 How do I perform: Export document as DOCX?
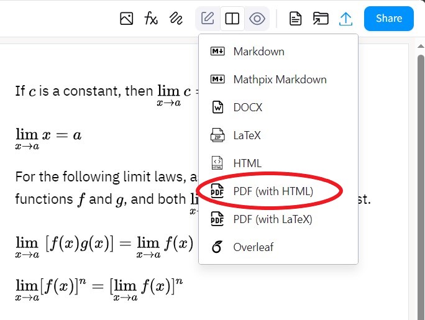pyautogui.click(x=247, y=107)
